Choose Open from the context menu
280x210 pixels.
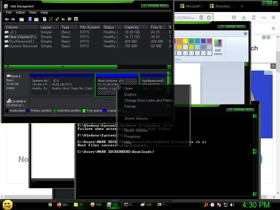pyautogui.click(x=129, y=89)
